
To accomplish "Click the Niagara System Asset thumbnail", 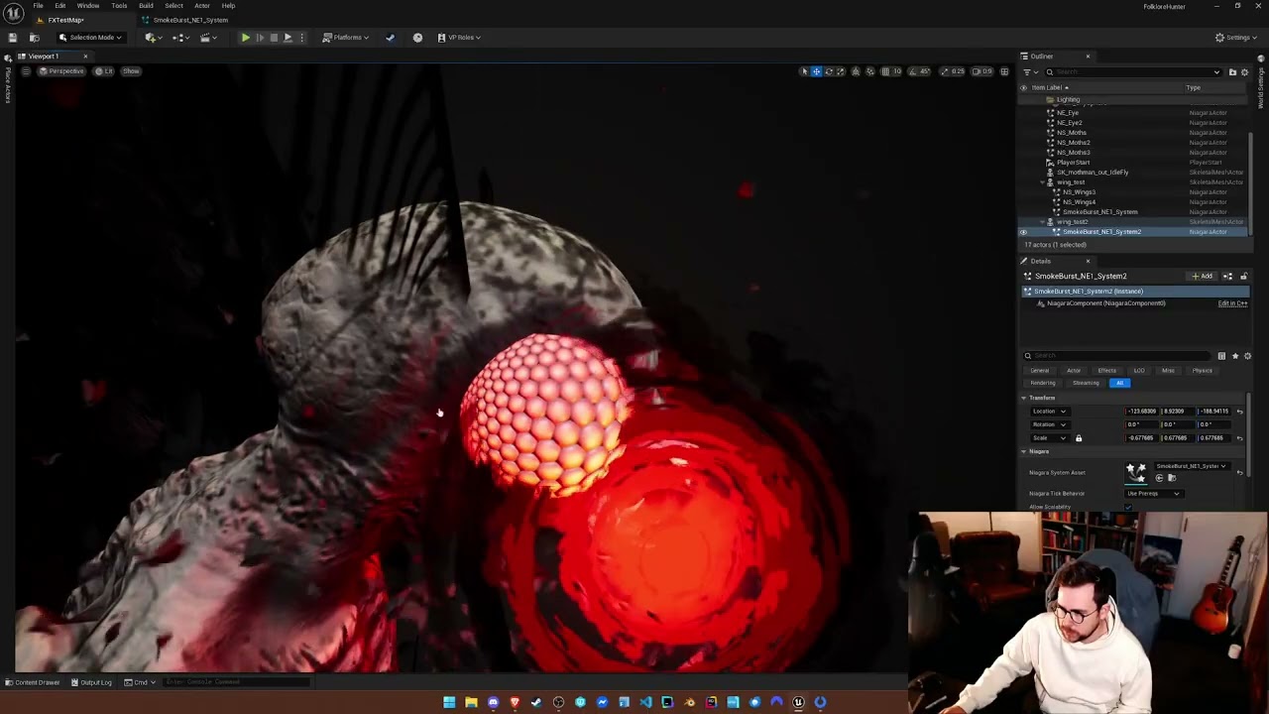I will 1135,473.
